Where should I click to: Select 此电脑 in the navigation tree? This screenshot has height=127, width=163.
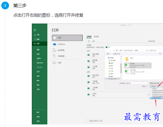pos(111,58)
